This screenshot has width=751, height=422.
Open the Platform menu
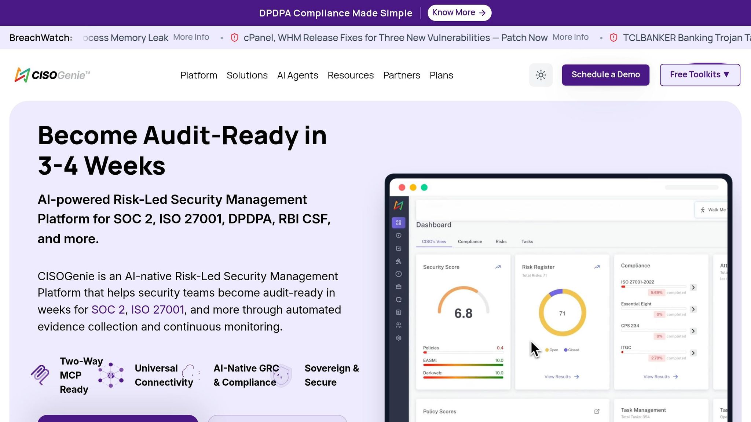(199, 75)
